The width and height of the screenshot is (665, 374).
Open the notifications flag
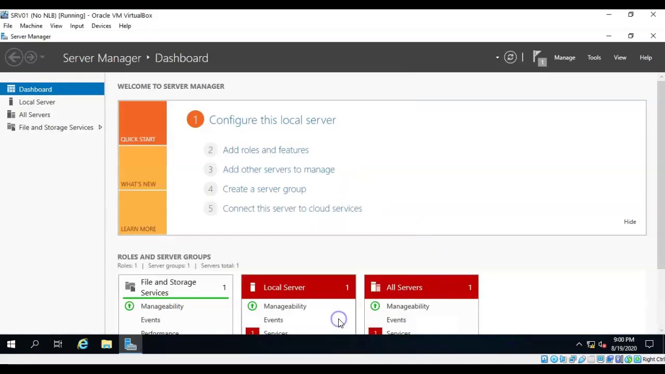(x=539, y=58)
